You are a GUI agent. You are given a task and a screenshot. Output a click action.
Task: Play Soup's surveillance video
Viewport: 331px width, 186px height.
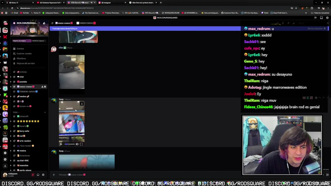click(61, 144)
